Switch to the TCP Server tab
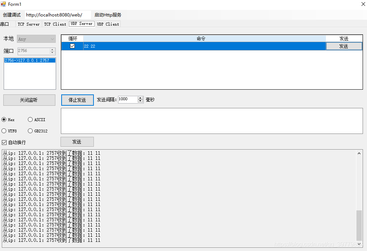This screenshot has height=251, width=367. pyautogui.click(x=29, y=24)
